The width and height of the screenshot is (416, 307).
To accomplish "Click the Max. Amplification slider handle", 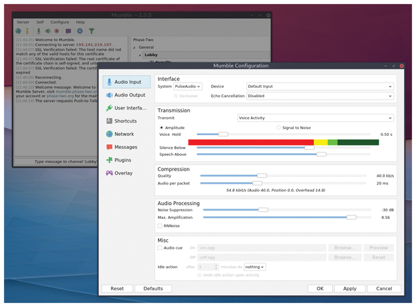I will (x=352, y=217).
